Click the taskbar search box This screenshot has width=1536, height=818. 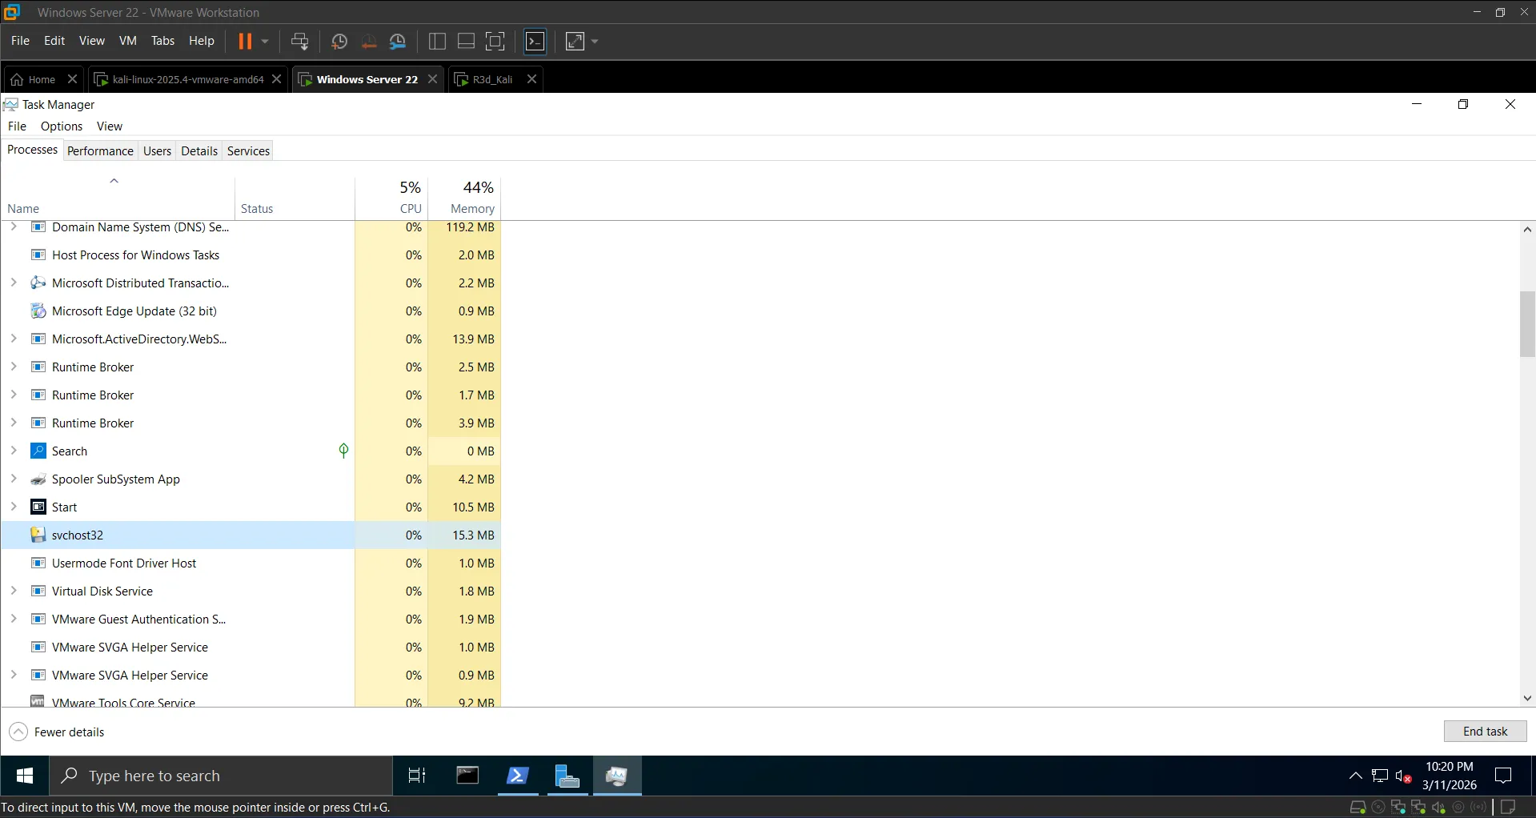(222, 776)
